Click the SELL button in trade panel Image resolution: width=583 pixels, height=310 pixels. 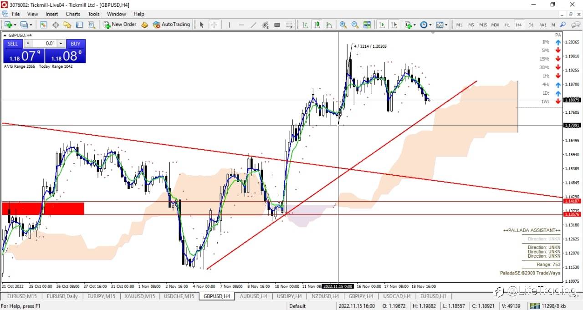point(13,44)
